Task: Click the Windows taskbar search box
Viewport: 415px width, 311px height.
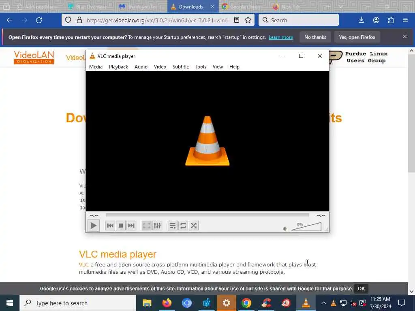Action: click(78, 303)
